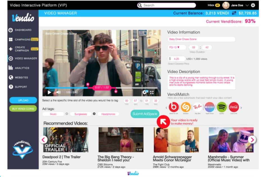The width and height of the screenshot is (267, 177).
Task: Select the Apple Music advertiser logo
Action: 210,107
